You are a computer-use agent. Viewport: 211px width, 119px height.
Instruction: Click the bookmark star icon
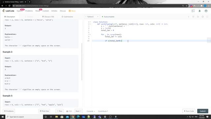coord(187,6)
